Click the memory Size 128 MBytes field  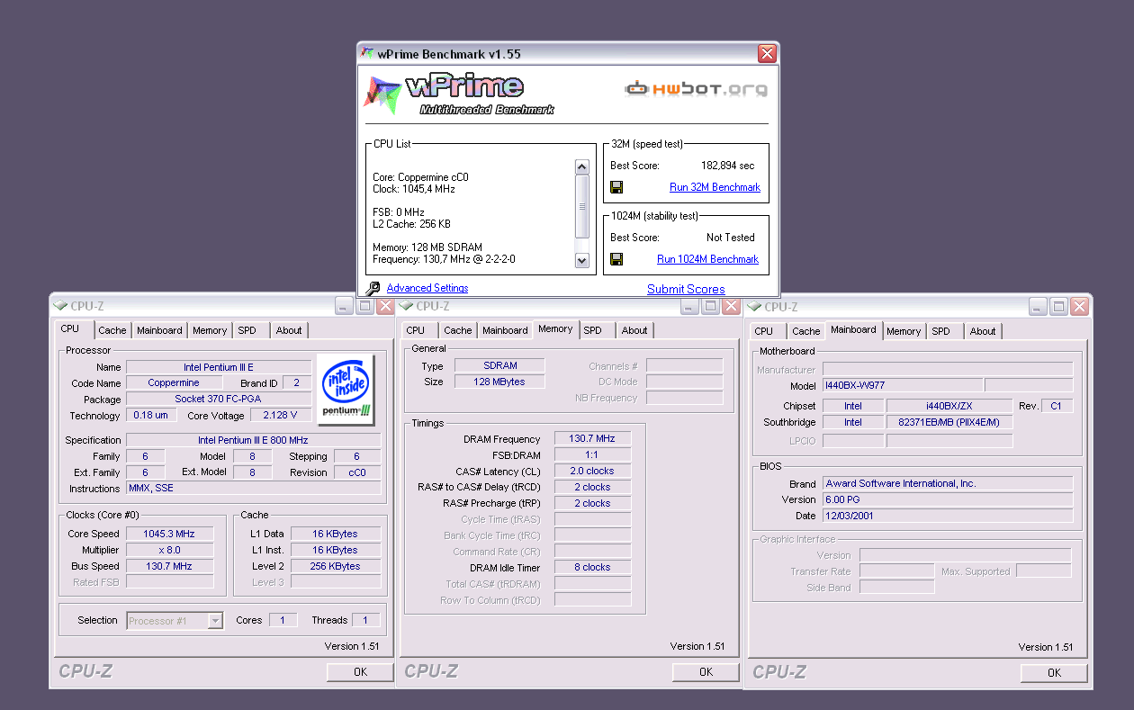click(x=499, y=382)
